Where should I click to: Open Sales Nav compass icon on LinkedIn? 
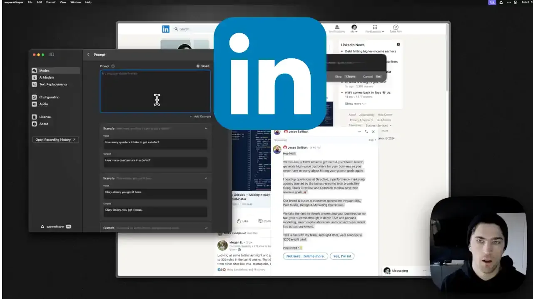click(x=396, y=29)
